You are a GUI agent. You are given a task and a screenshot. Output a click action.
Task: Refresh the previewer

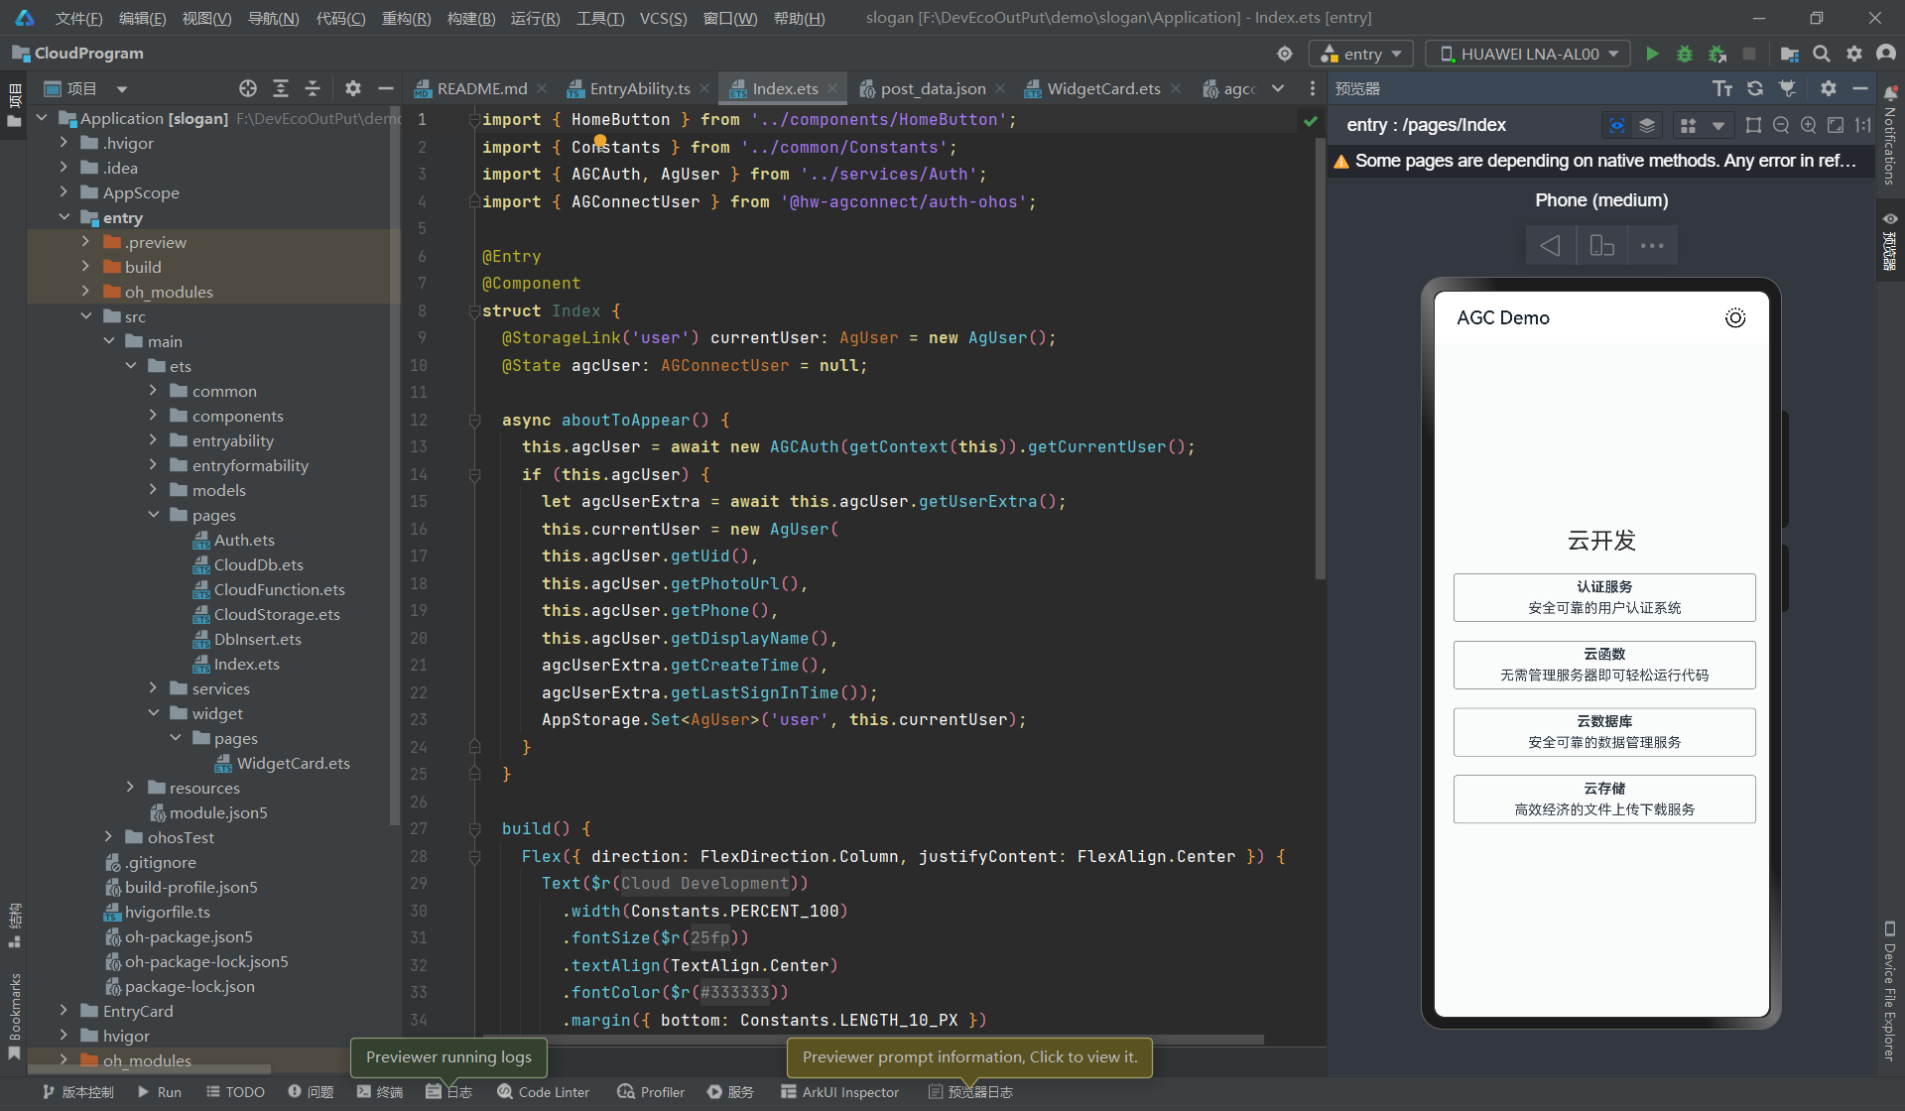[x=1755, y=89]
